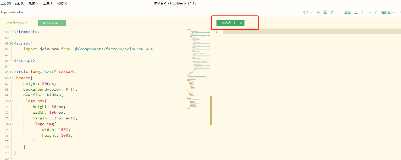Open the 帮助(Y) menu
Image resolution: width=401 pixels, height=160 pixels.
pos(62,3)
